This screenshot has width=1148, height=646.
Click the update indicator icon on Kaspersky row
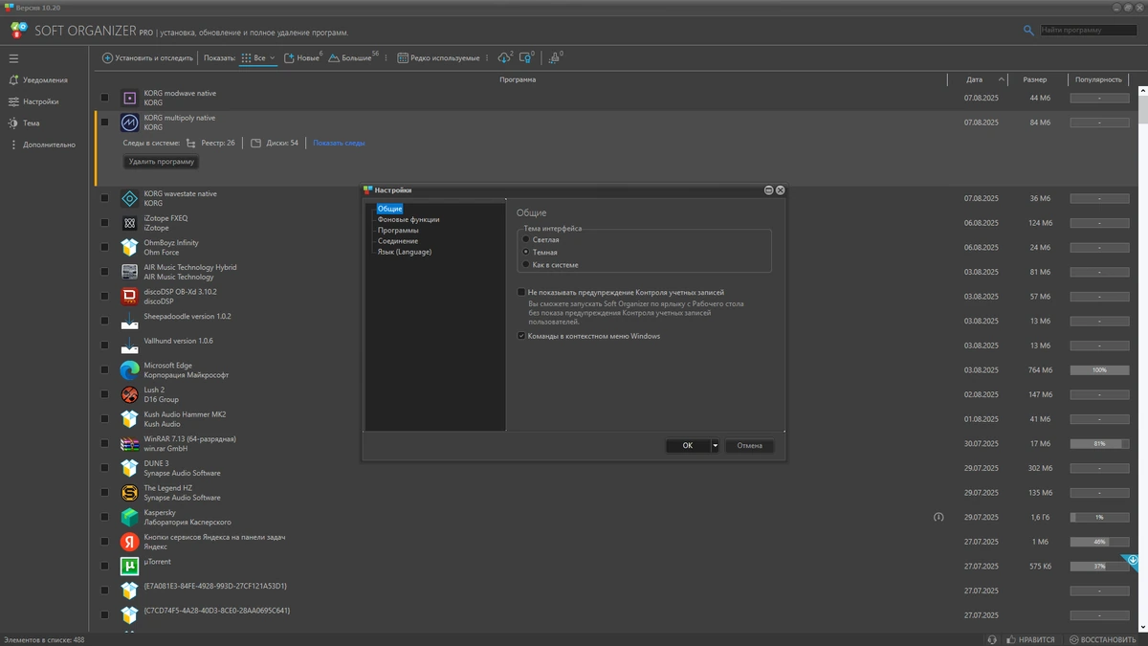[x=938, y=518]
